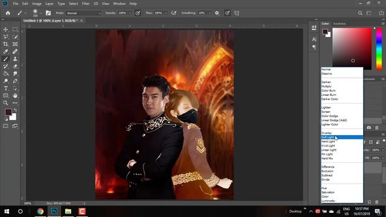
Task: Change the screen mode
Action: pyautogui.click(x=15, y=126)
